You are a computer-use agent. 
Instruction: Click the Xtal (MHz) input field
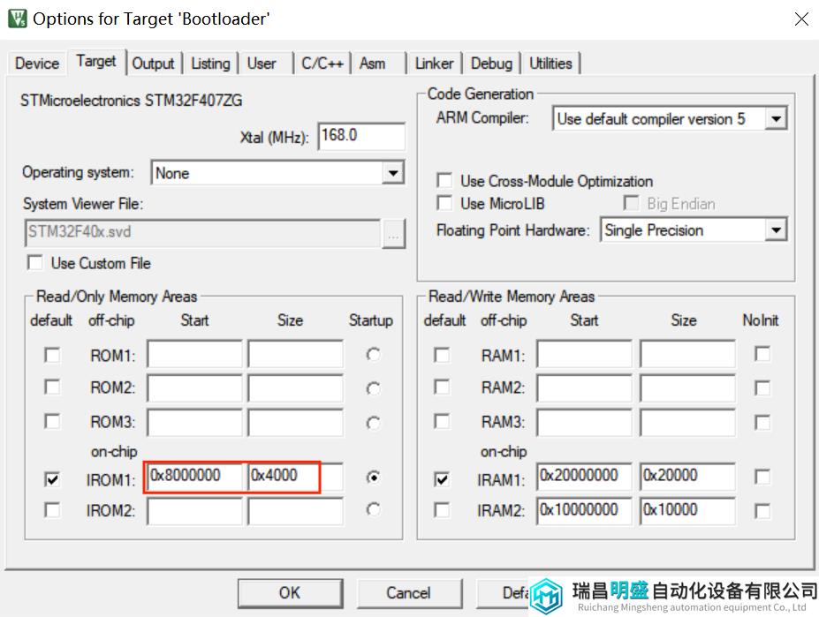coord(361,136)
